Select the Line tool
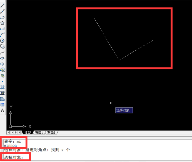The image size is (192, 162). click(x=3, y=5)
